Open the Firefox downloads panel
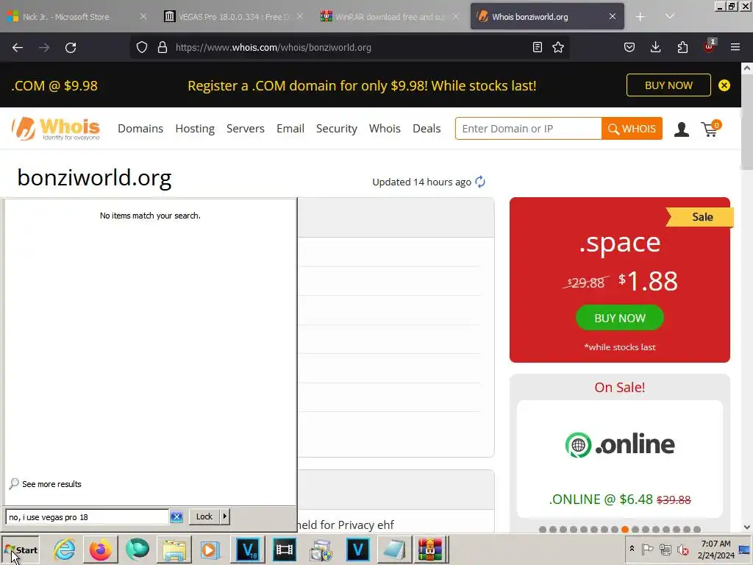The width and height of the screenshot is (753, 565). (x=655, y=47)
